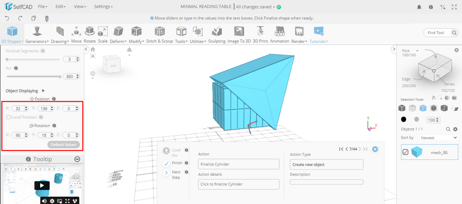Open the Sort by Newest dropdown
Image resolution: width=462 pixels, height=204 pixels.
435,137
